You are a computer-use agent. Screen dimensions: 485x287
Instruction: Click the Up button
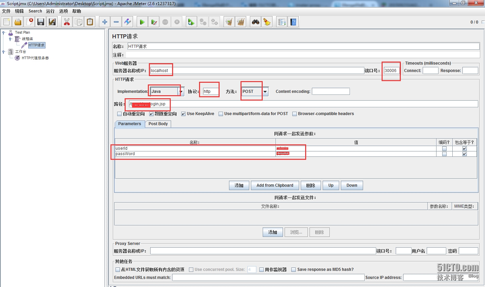331,185
